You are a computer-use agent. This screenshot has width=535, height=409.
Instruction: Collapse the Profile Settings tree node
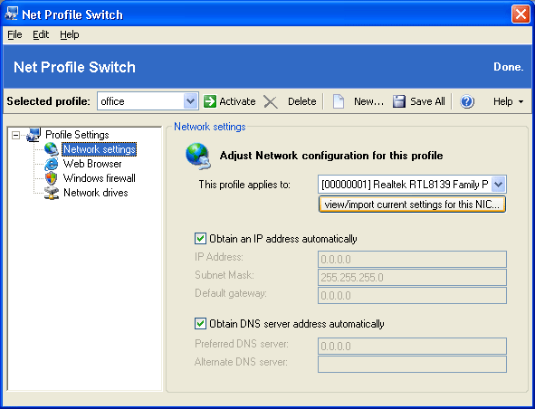tap(15, 135)
